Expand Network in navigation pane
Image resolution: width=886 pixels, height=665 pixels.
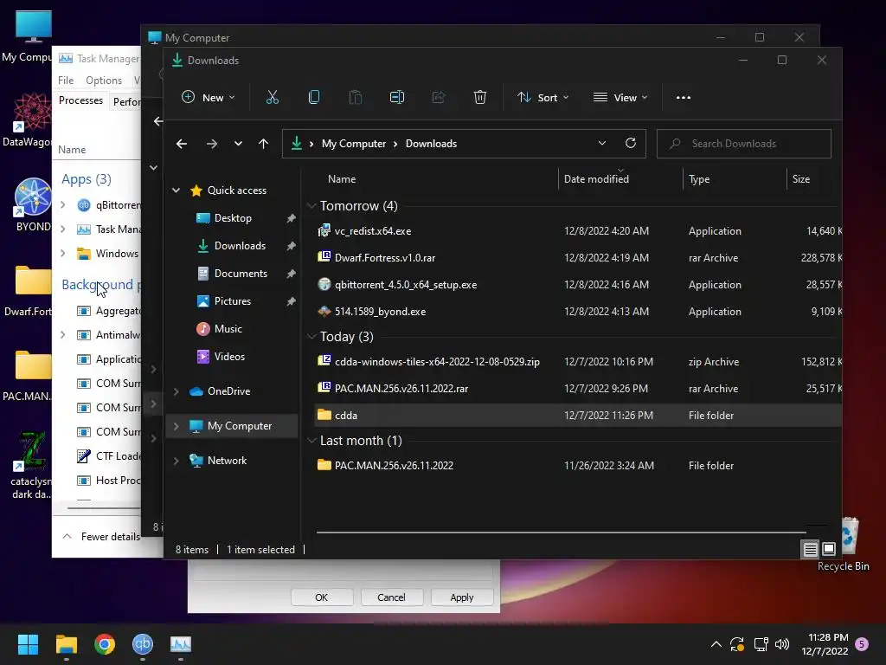177,461
